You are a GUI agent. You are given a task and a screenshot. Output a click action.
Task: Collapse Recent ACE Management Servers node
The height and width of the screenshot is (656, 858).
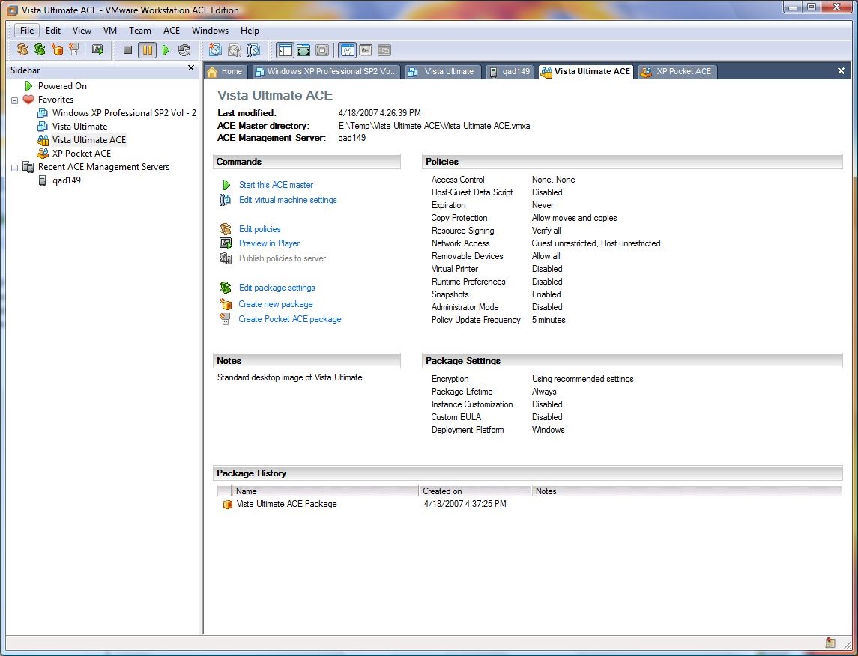(x=15, y=167)
